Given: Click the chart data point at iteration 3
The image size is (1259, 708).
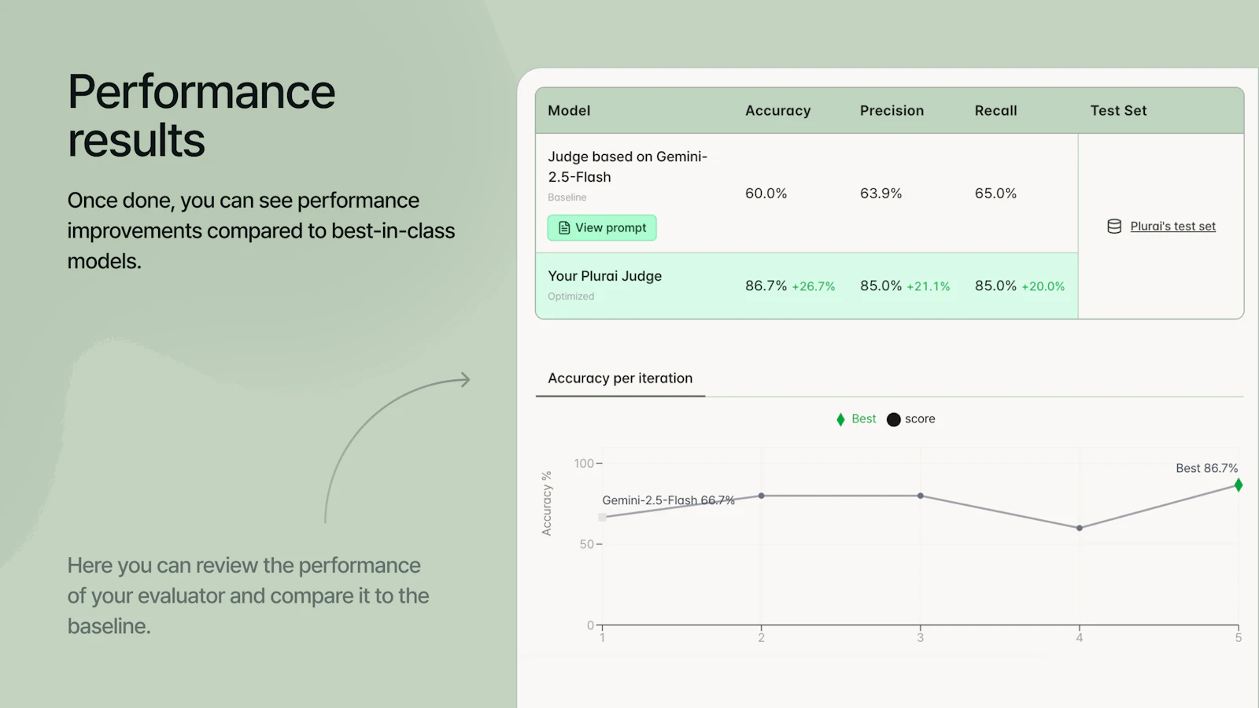Looking at the screenshot, I should click(x=921, y=496).
